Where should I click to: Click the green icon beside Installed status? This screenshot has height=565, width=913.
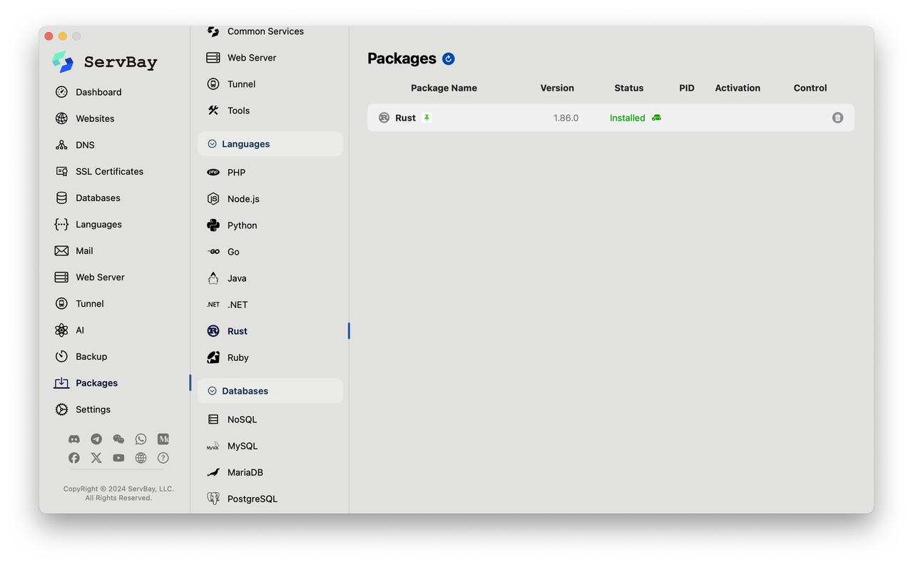(656, 118)
